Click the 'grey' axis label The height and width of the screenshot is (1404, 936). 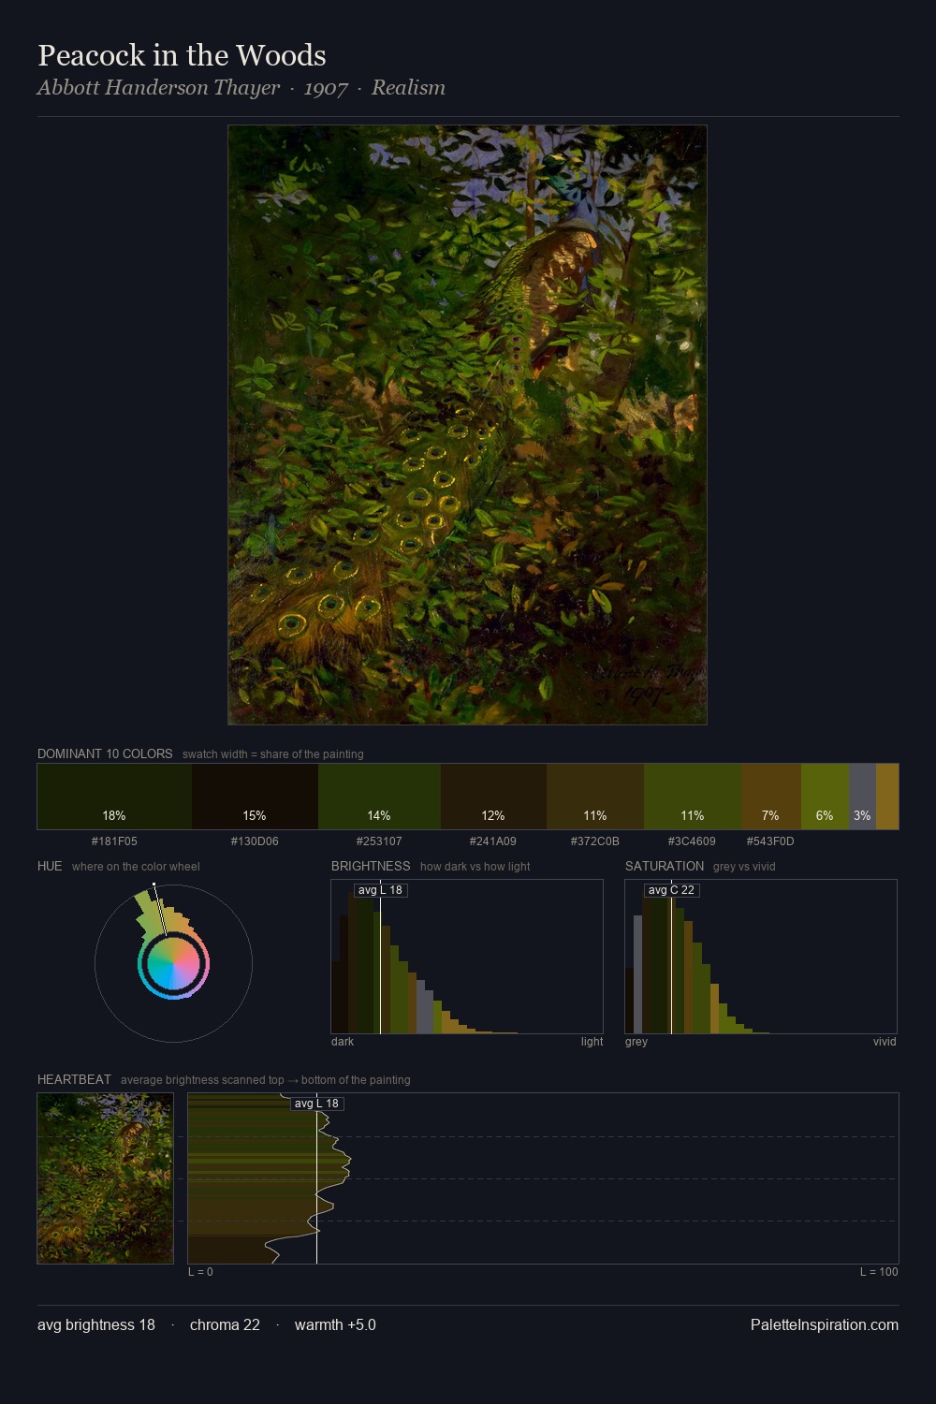636,1042
